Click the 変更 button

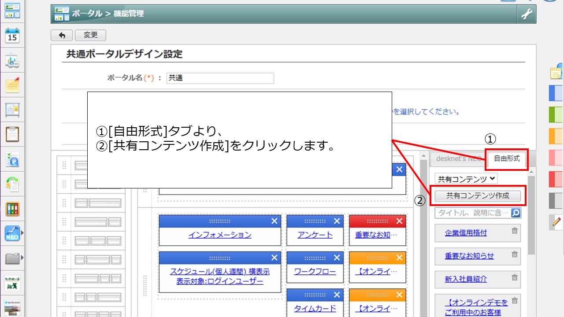[x=90, y=35]
